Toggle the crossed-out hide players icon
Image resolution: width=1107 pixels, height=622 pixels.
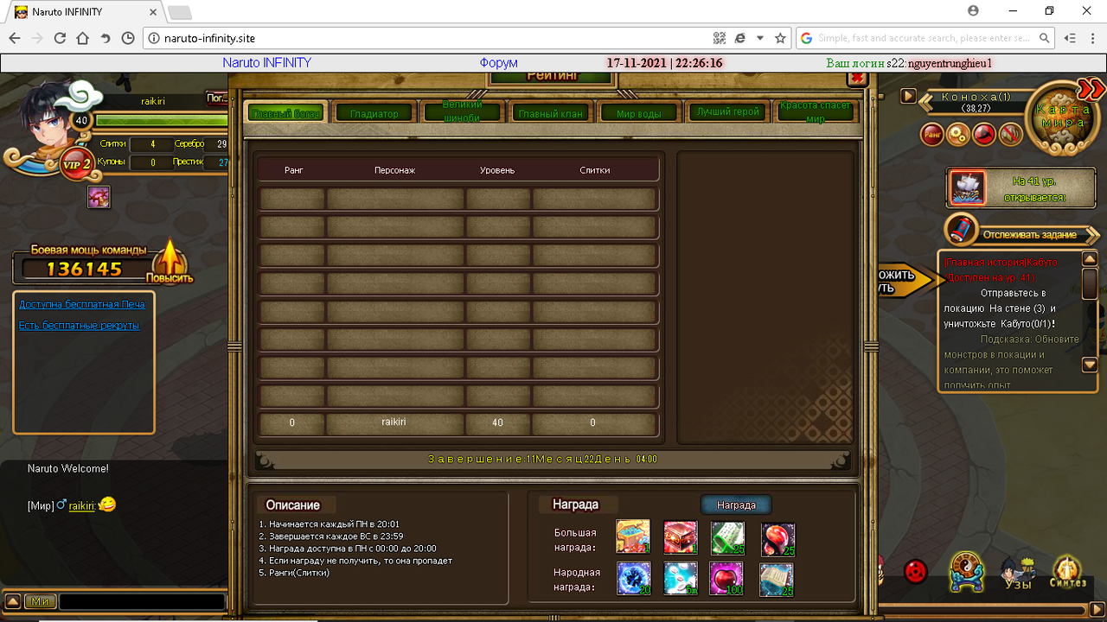1010,133
